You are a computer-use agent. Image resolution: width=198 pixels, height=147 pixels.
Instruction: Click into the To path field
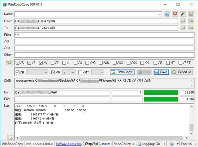[x=96, y=28]
